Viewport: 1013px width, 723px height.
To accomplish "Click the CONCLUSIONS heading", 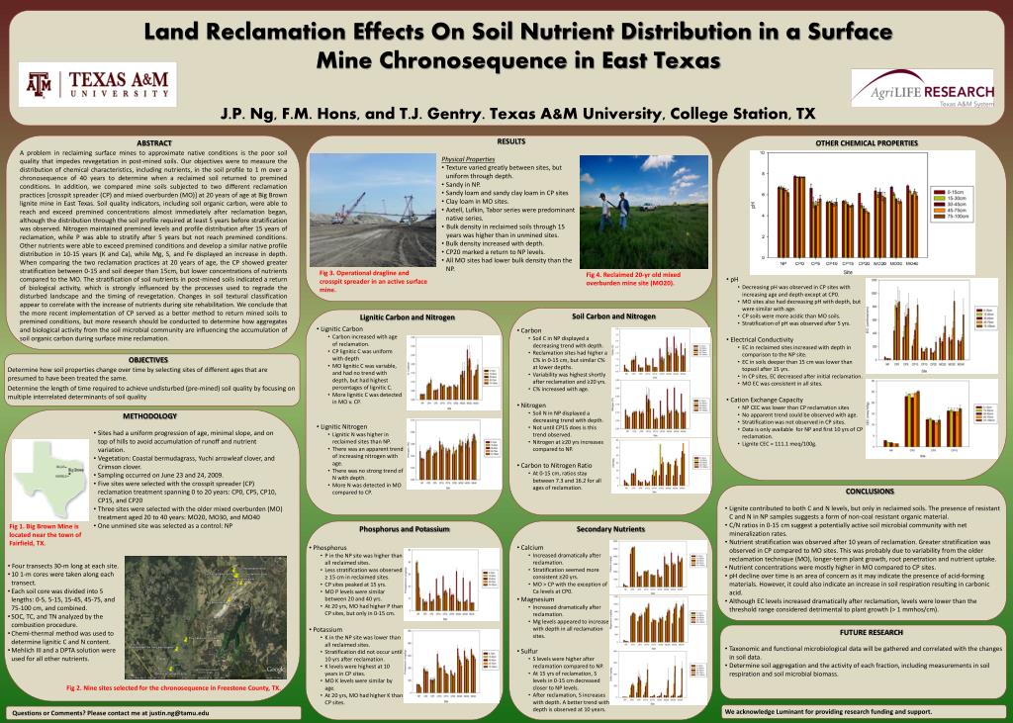I will (x=870, y=492).
